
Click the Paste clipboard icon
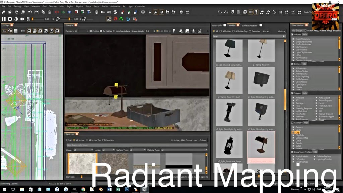point(50,12)
